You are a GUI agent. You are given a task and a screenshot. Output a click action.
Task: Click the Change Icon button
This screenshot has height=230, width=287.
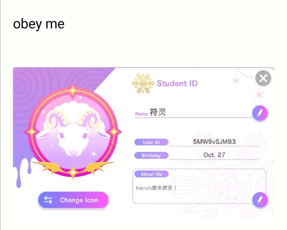(x=73, y=200)
